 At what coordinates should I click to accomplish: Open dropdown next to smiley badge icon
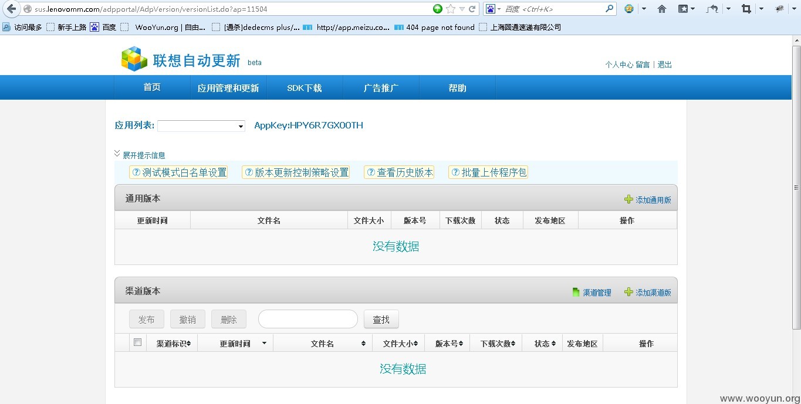[644, 9]
